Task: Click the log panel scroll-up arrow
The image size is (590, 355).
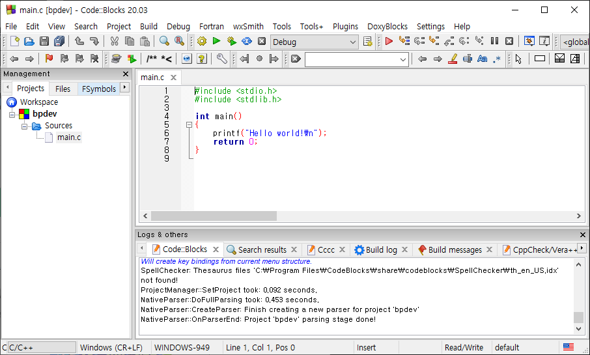Action: (x=578, y=264)
